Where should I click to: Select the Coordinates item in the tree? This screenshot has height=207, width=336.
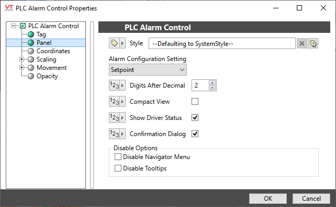pyautogui.click(x=53, y=51)
